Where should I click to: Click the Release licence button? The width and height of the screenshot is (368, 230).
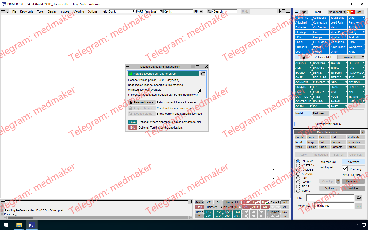tap(142, 102)
